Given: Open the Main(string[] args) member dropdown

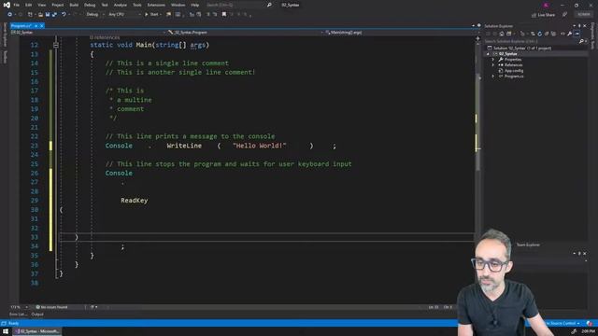Looking at the screenshot, I should coord(401,33).
